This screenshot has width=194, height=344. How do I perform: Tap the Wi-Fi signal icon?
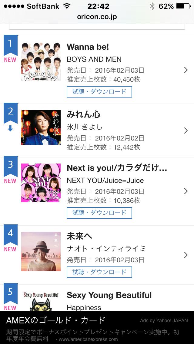tap(67, 6)
